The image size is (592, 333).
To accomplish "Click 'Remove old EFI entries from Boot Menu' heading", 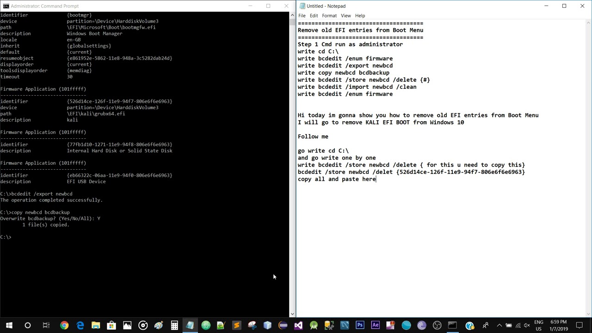I will 360,31.
